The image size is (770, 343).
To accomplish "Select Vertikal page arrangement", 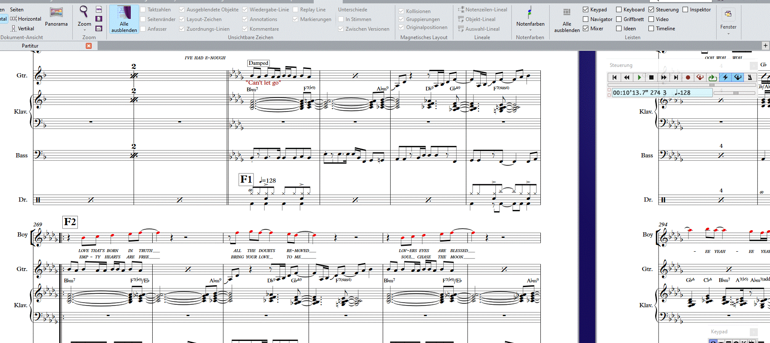I will (x=23, y=29).
